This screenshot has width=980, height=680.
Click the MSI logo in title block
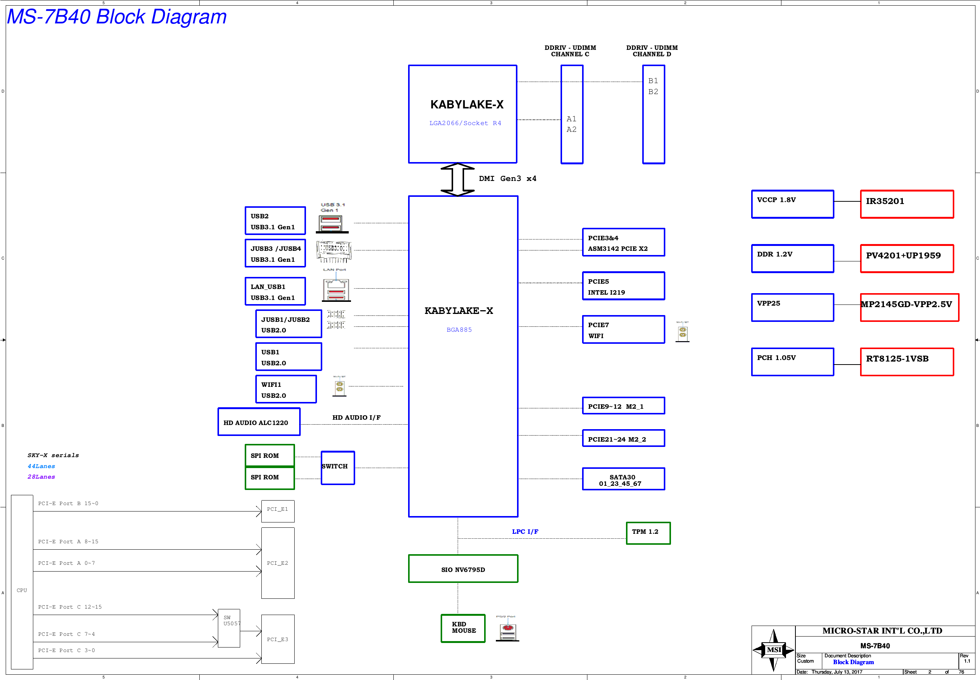click(x=773, y=649)
